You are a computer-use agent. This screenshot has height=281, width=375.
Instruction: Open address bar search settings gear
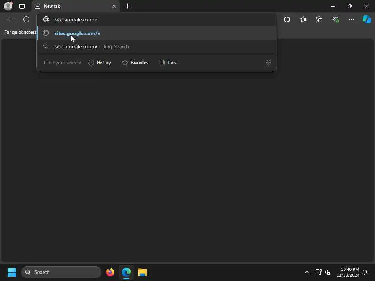268,63
